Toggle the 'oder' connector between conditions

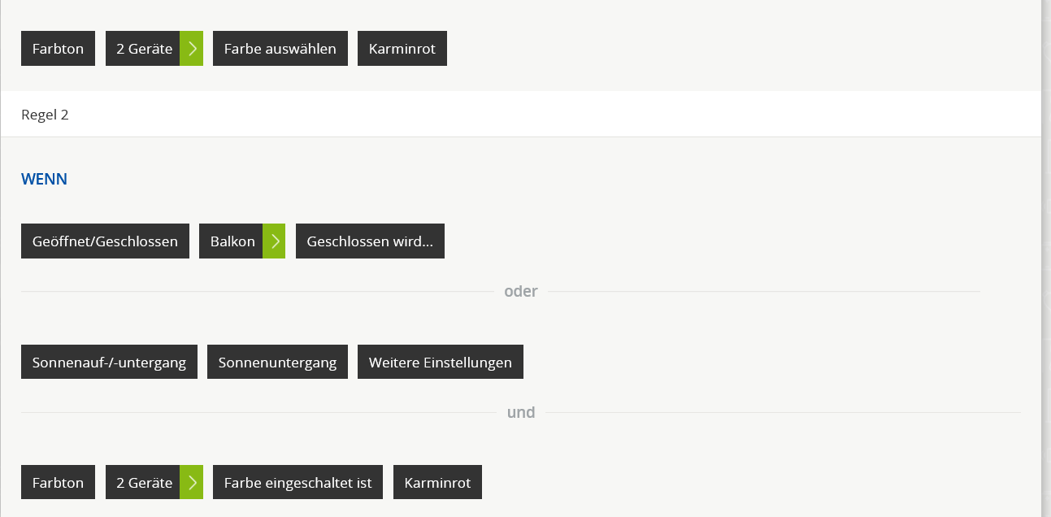point(521,292)
